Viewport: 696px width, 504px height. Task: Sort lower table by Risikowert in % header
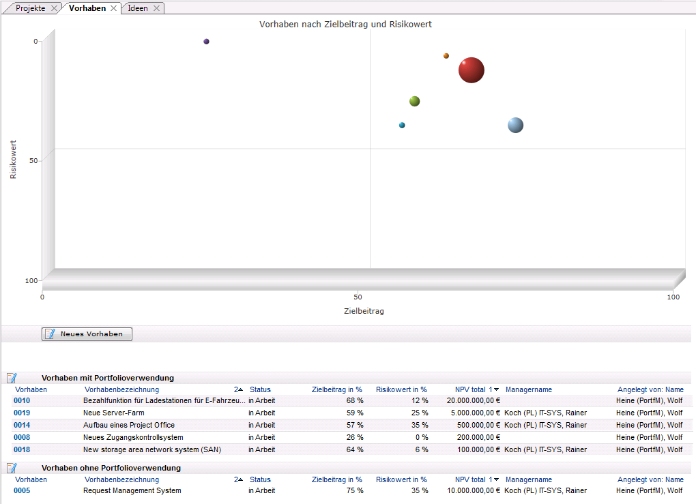pos(401,479)
